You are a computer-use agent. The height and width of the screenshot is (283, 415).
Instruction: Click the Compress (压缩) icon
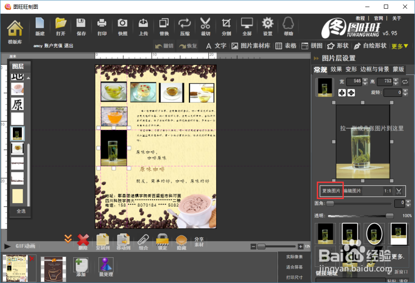click(x=185, y=23)
